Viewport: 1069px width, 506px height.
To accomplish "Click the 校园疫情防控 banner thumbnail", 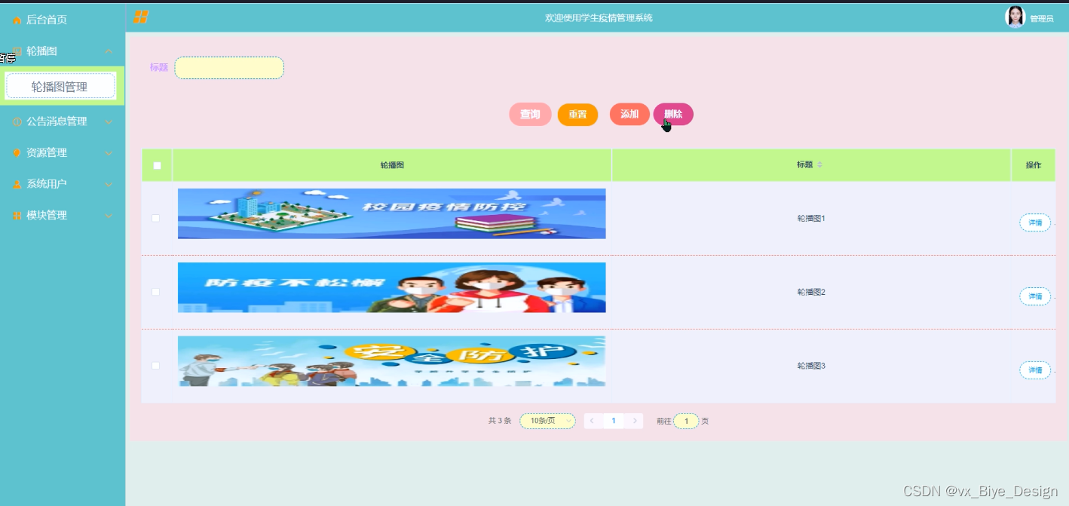I will pyautogui.click(x=391, y=213).
